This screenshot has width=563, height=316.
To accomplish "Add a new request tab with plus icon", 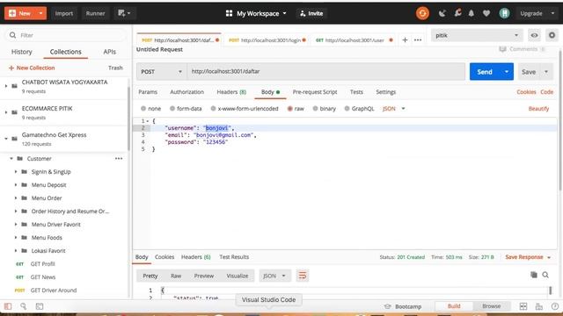I will tap(405, 39).
